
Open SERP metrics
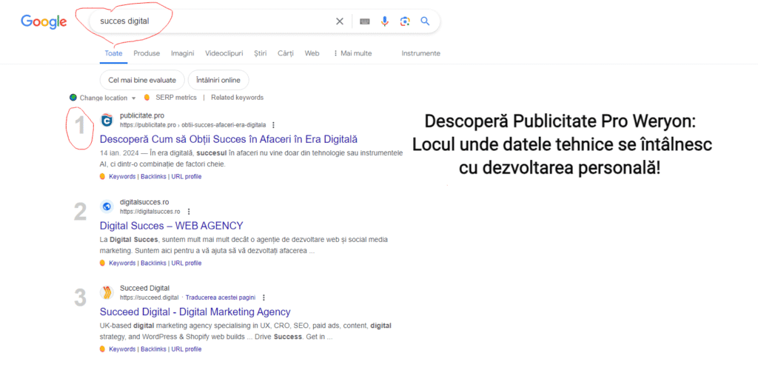point(176,98)
